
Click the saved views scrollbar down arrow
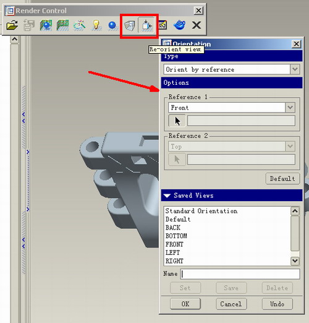coord(295,261)
